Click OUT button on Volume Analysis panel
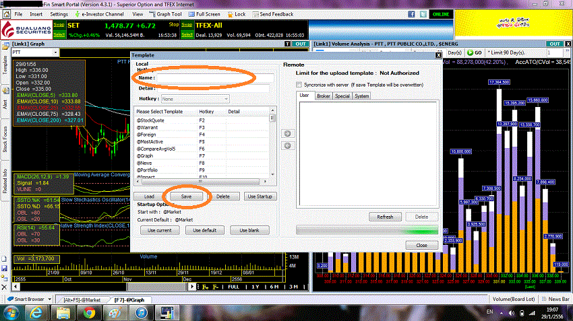 click(x=555, y=44)
